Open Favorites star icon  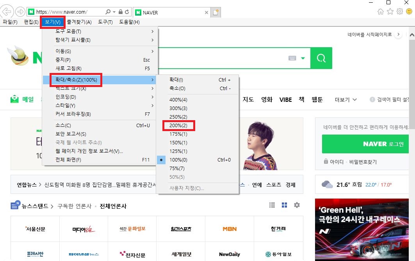(x=390, y=11)
